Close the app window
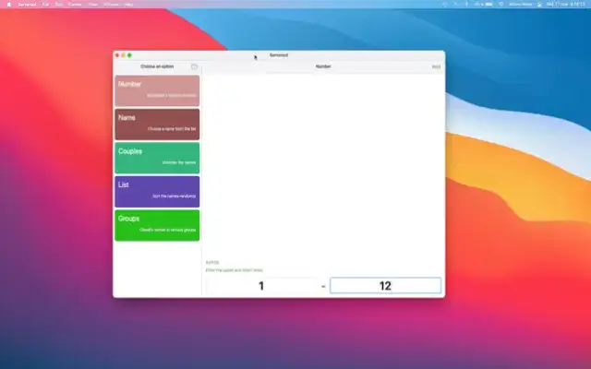 point(117,55)
